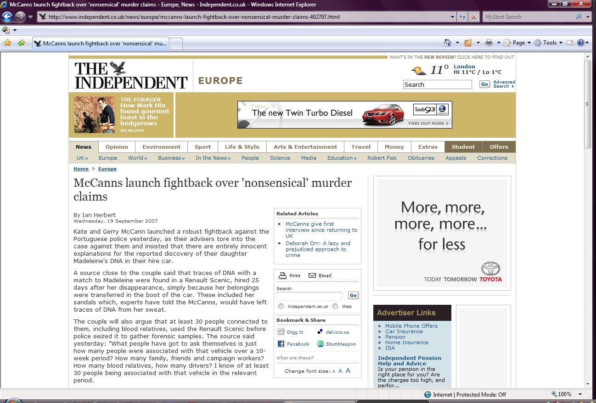The image size is (596, 403).
Task: Click the printer icon in the browser toolbar
Action: (489, 43)
